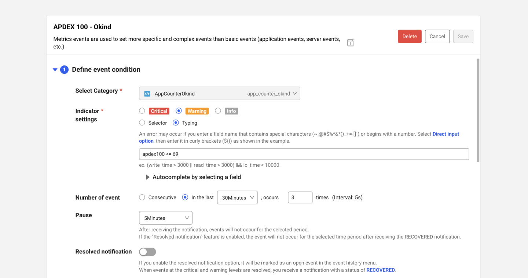Screen dimensions: 528x278
Task: Cancel the current event edits
Action: click(x=437, y=36)
